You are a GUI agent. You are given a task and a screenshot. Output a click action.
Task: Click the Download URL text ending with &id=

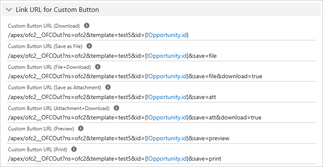click(x=99, y=35)
